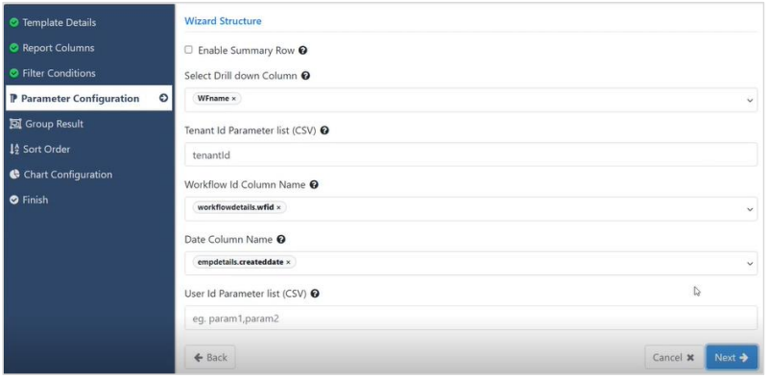
Task: Open the Chart Configuration step in sidebar
Action: point(60,175)
